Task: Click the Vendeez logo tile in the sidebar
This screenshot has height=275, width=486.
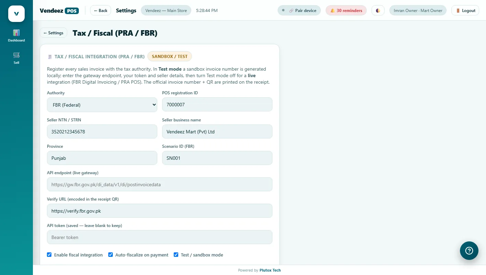Action: pyautogui.click(x=16, y=14)
